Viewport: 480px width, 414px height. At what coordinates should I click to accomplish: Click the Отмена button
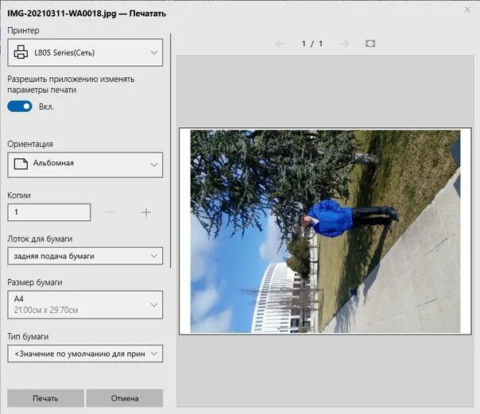coord(125,398)
